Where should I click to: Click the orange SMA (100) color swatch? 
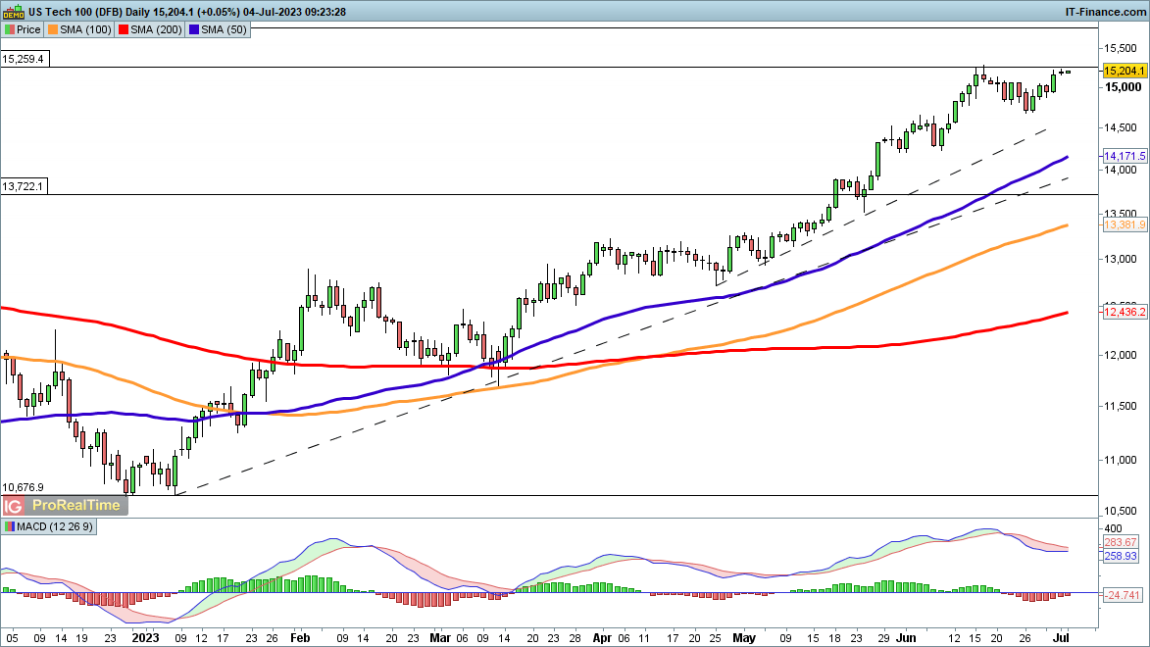(x=53, y=29)
